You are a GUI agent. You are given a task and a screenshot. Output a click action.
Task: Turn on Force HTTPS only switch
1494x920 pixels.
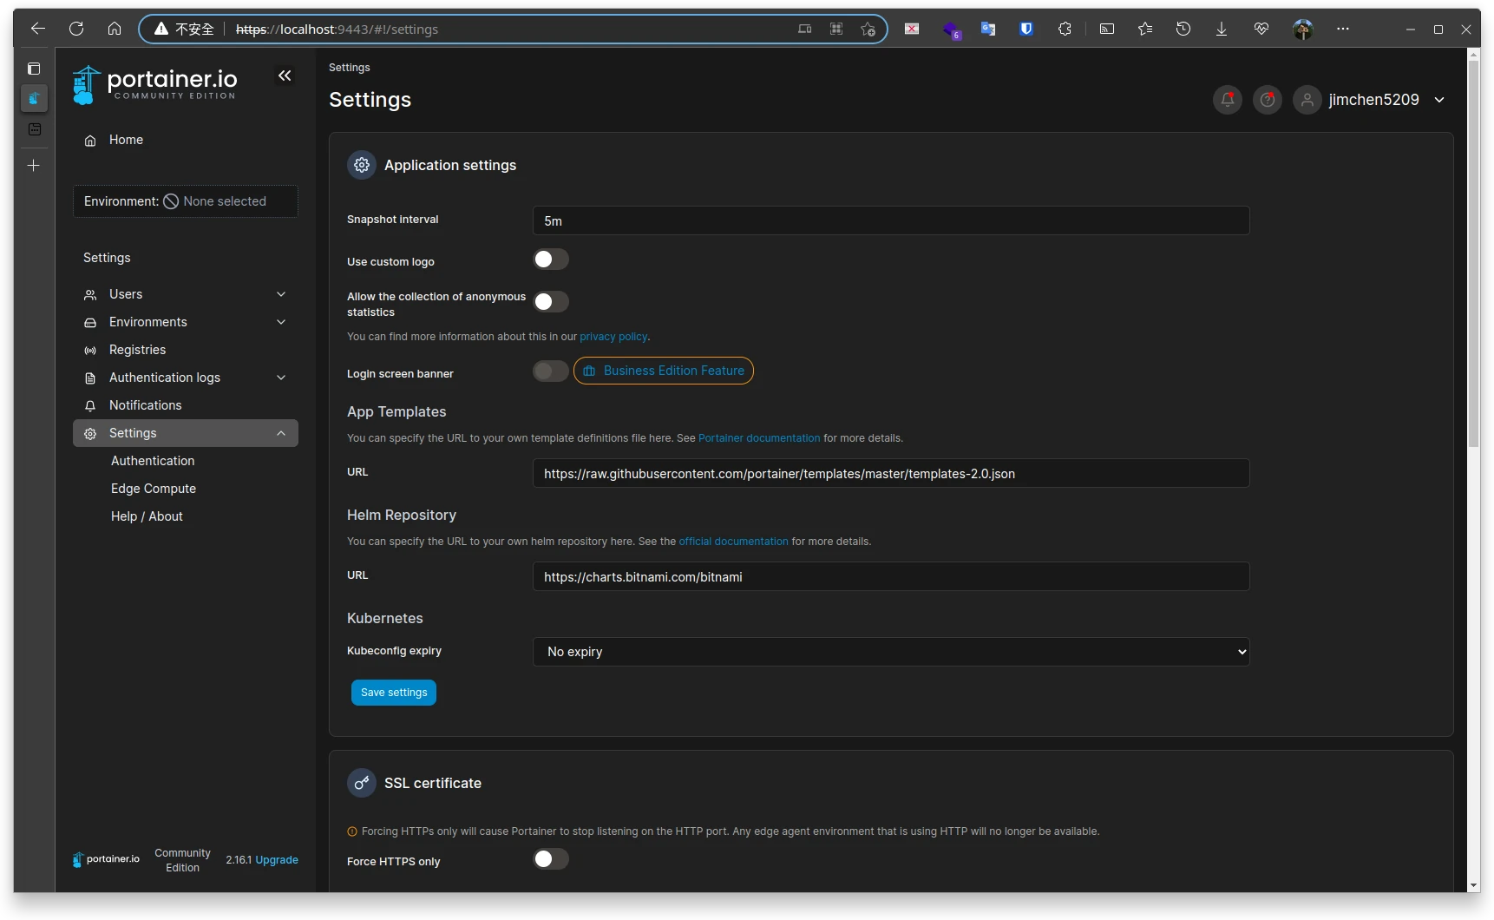coord(550,859)
